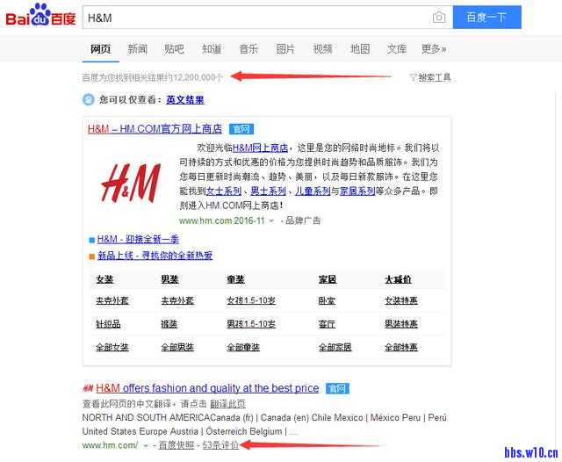The image size is (562, 462).
Task: Click 大减价 column header
Action: click(398, 279)
